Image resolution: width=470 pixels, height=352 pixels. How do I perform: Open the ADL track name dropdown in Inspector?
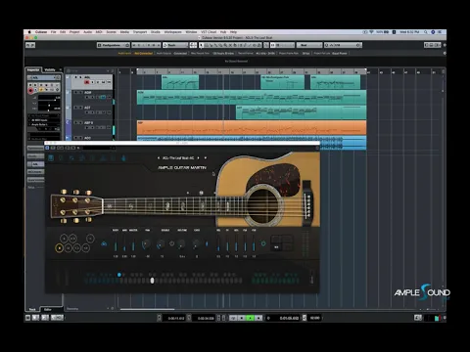(44, 77)
